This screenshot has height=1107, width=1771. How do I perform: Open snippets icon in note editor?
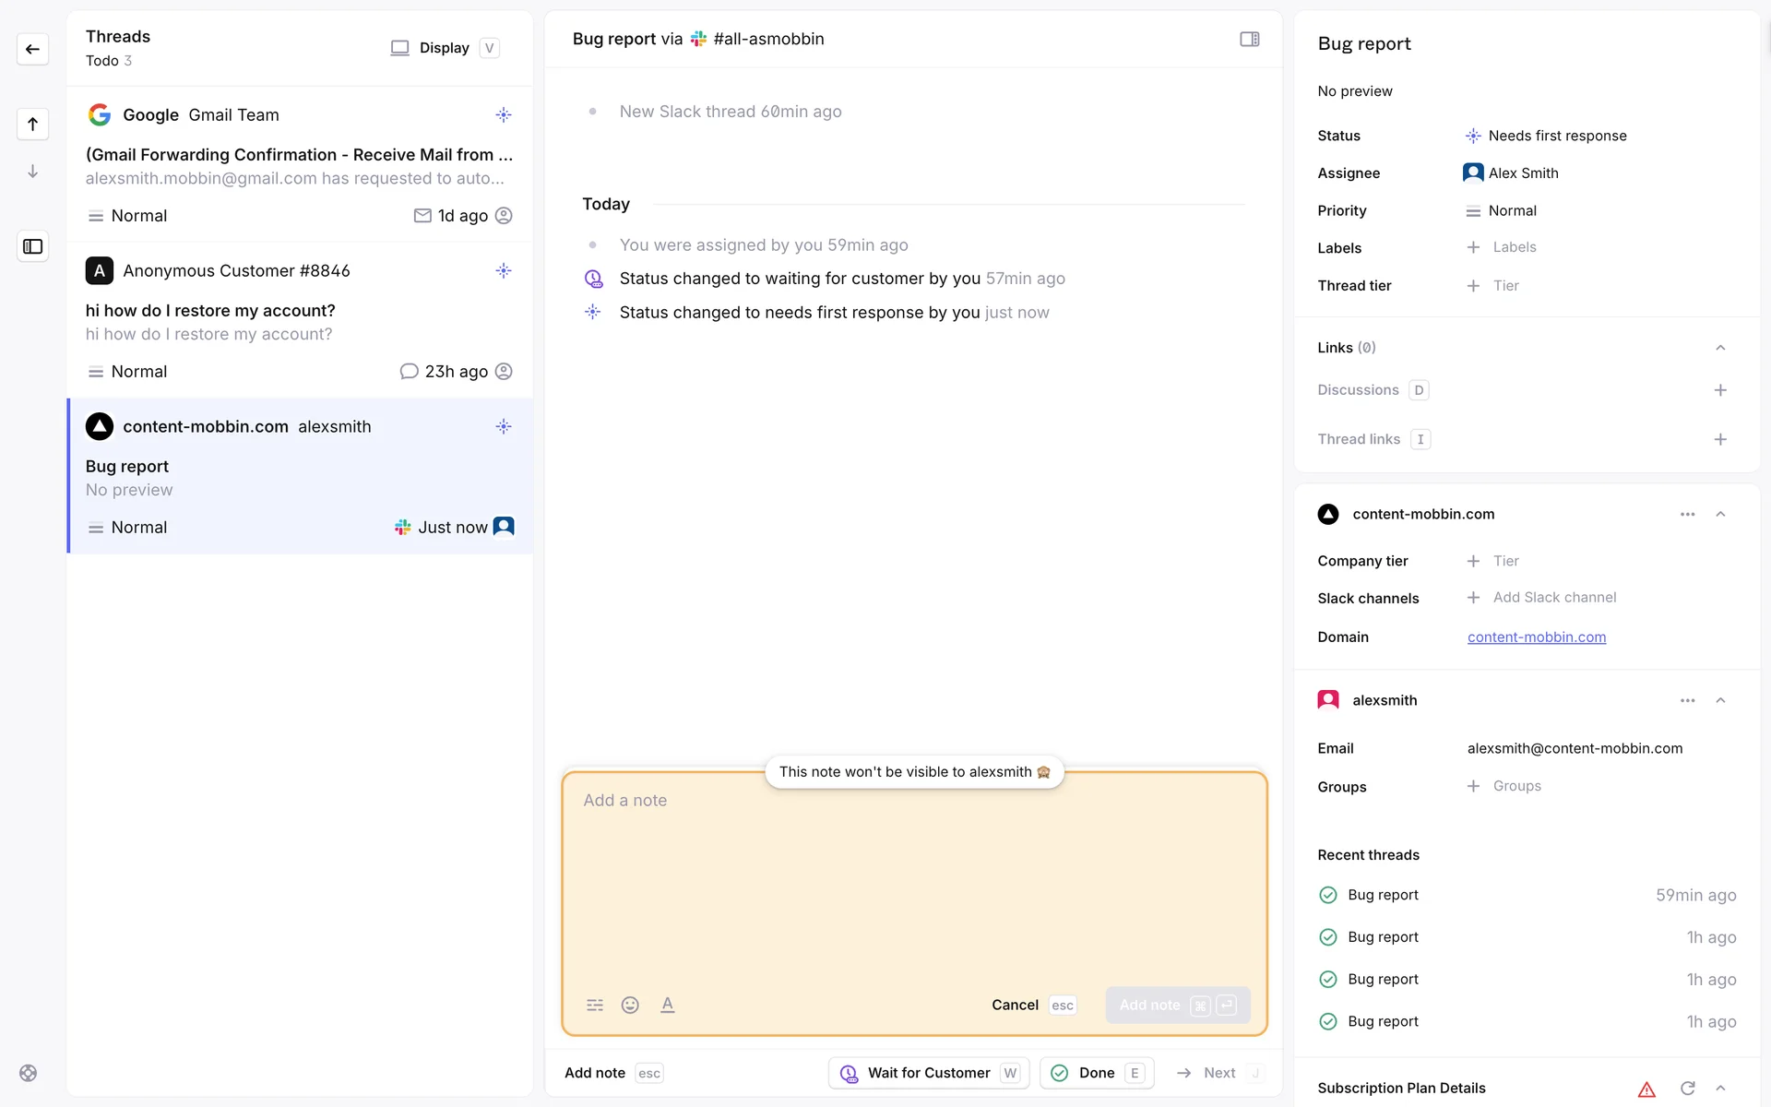click(595, 1005)
